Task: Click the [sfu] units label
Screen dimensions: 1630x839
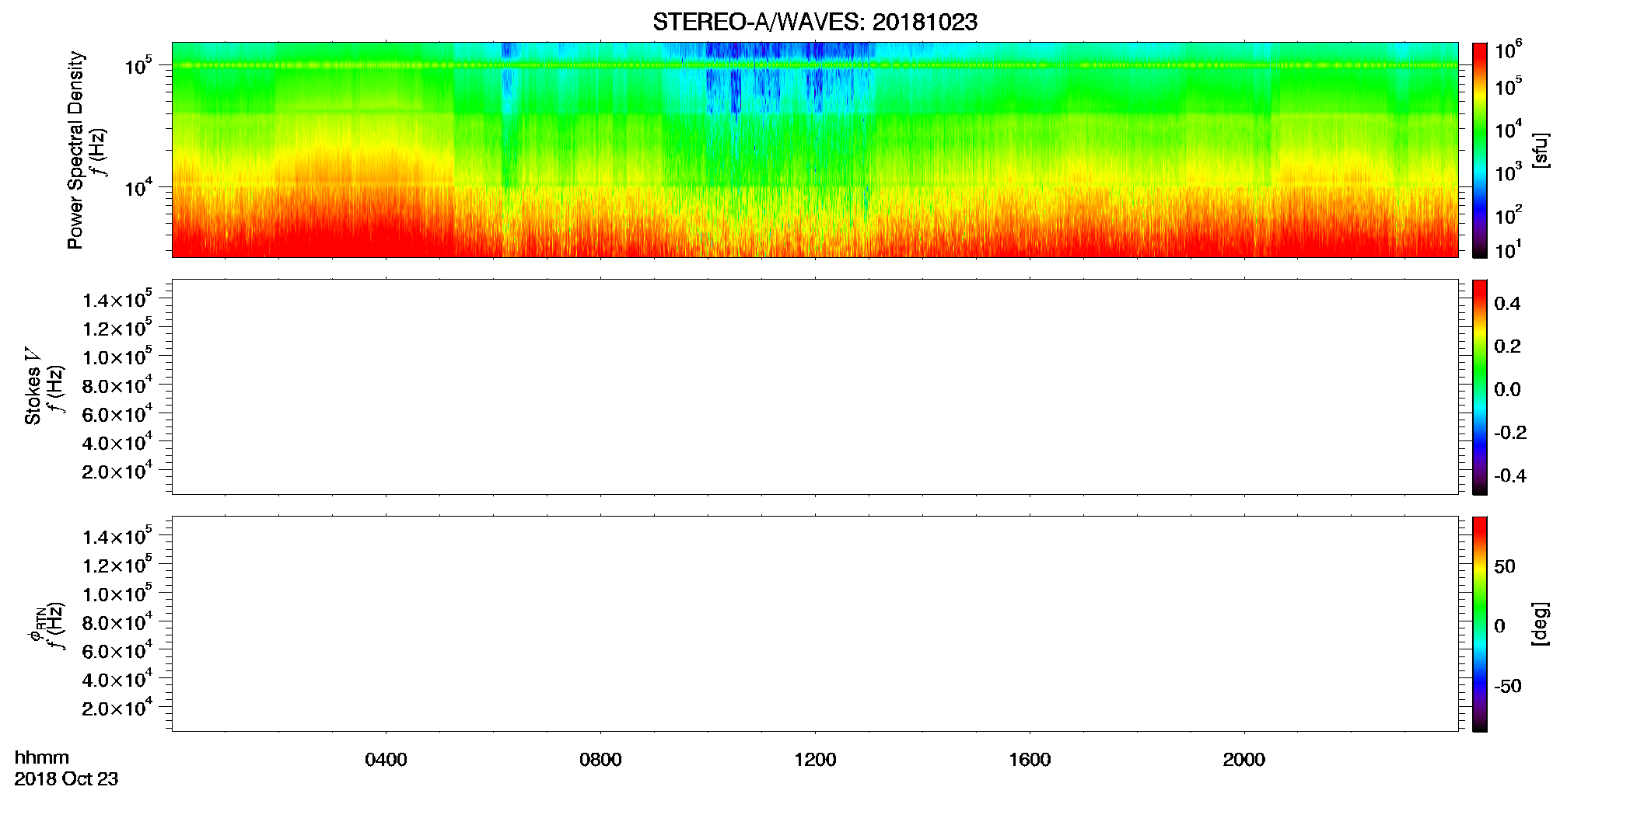Action: tap(1541, 150)
